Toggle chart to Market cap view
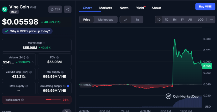Screen dimensions: 217x112 [105, 20]
